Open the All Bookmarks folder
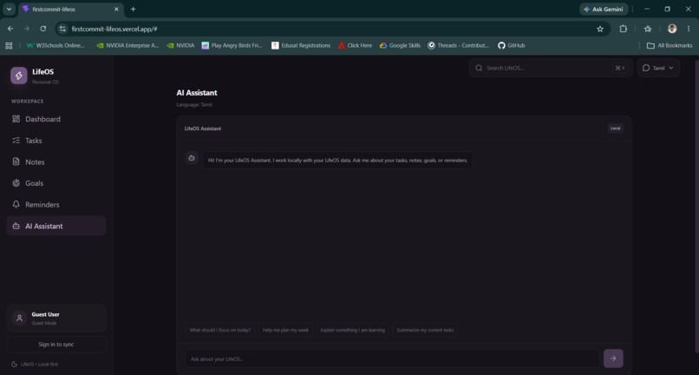This screenshot has width=699, height=375. (670, 45)
